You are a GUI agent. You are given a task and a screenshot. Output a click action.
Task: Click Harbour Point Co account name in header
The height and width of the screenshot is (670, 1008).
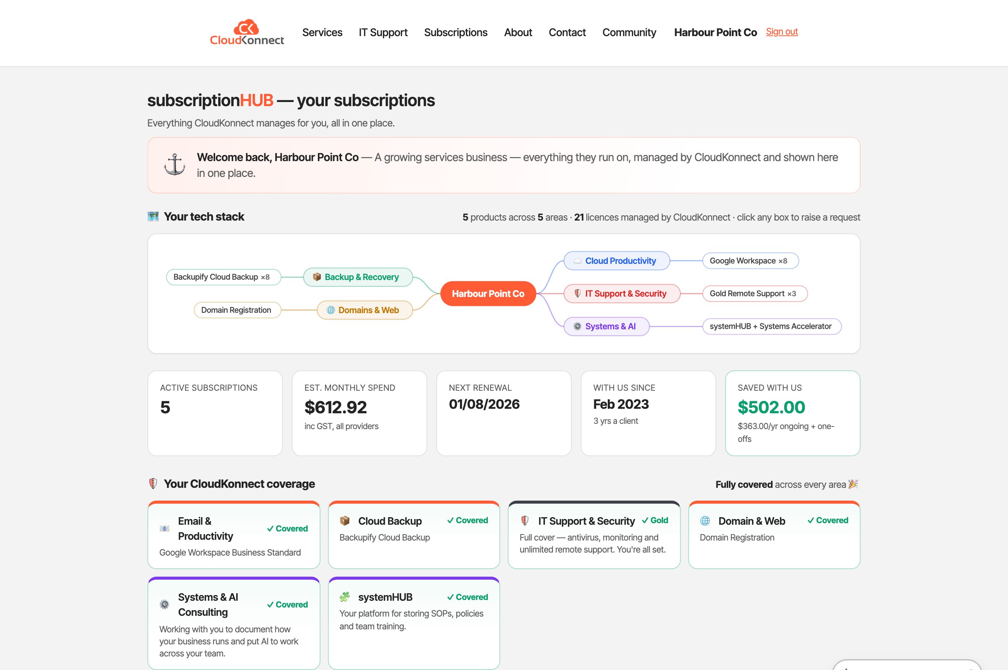[x=715, y=32]
